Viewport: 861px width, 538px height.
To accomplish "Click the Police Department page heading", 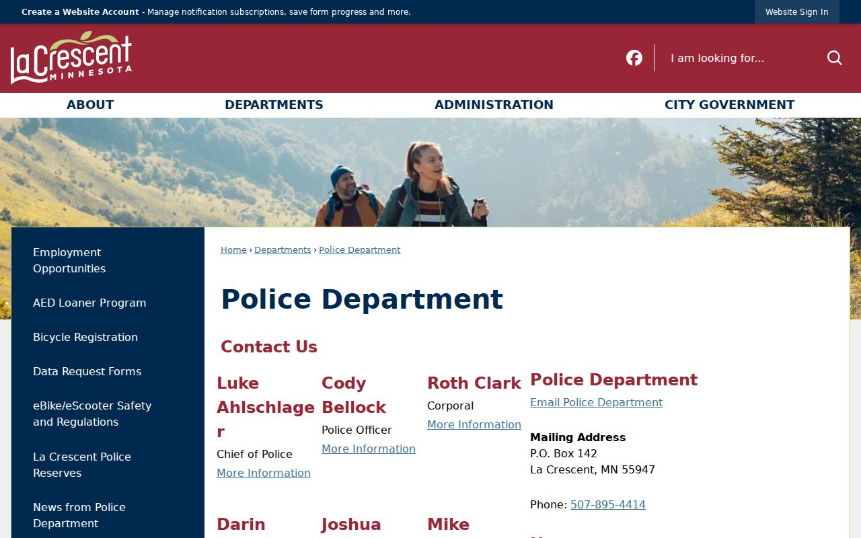I will (362, 299).
